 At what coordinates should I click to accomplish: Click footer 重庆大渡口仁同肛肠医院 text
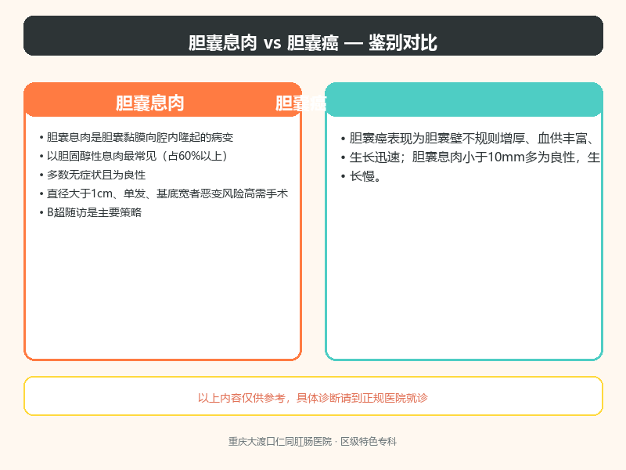coord(280,442)
